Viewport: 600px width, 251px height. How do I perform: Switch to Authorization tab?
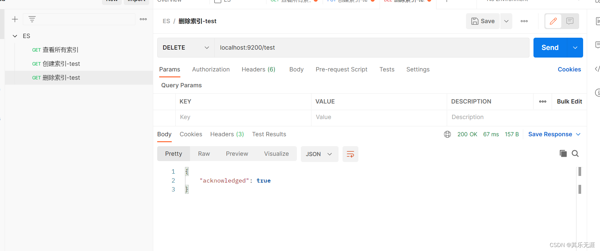coord(211,69)
